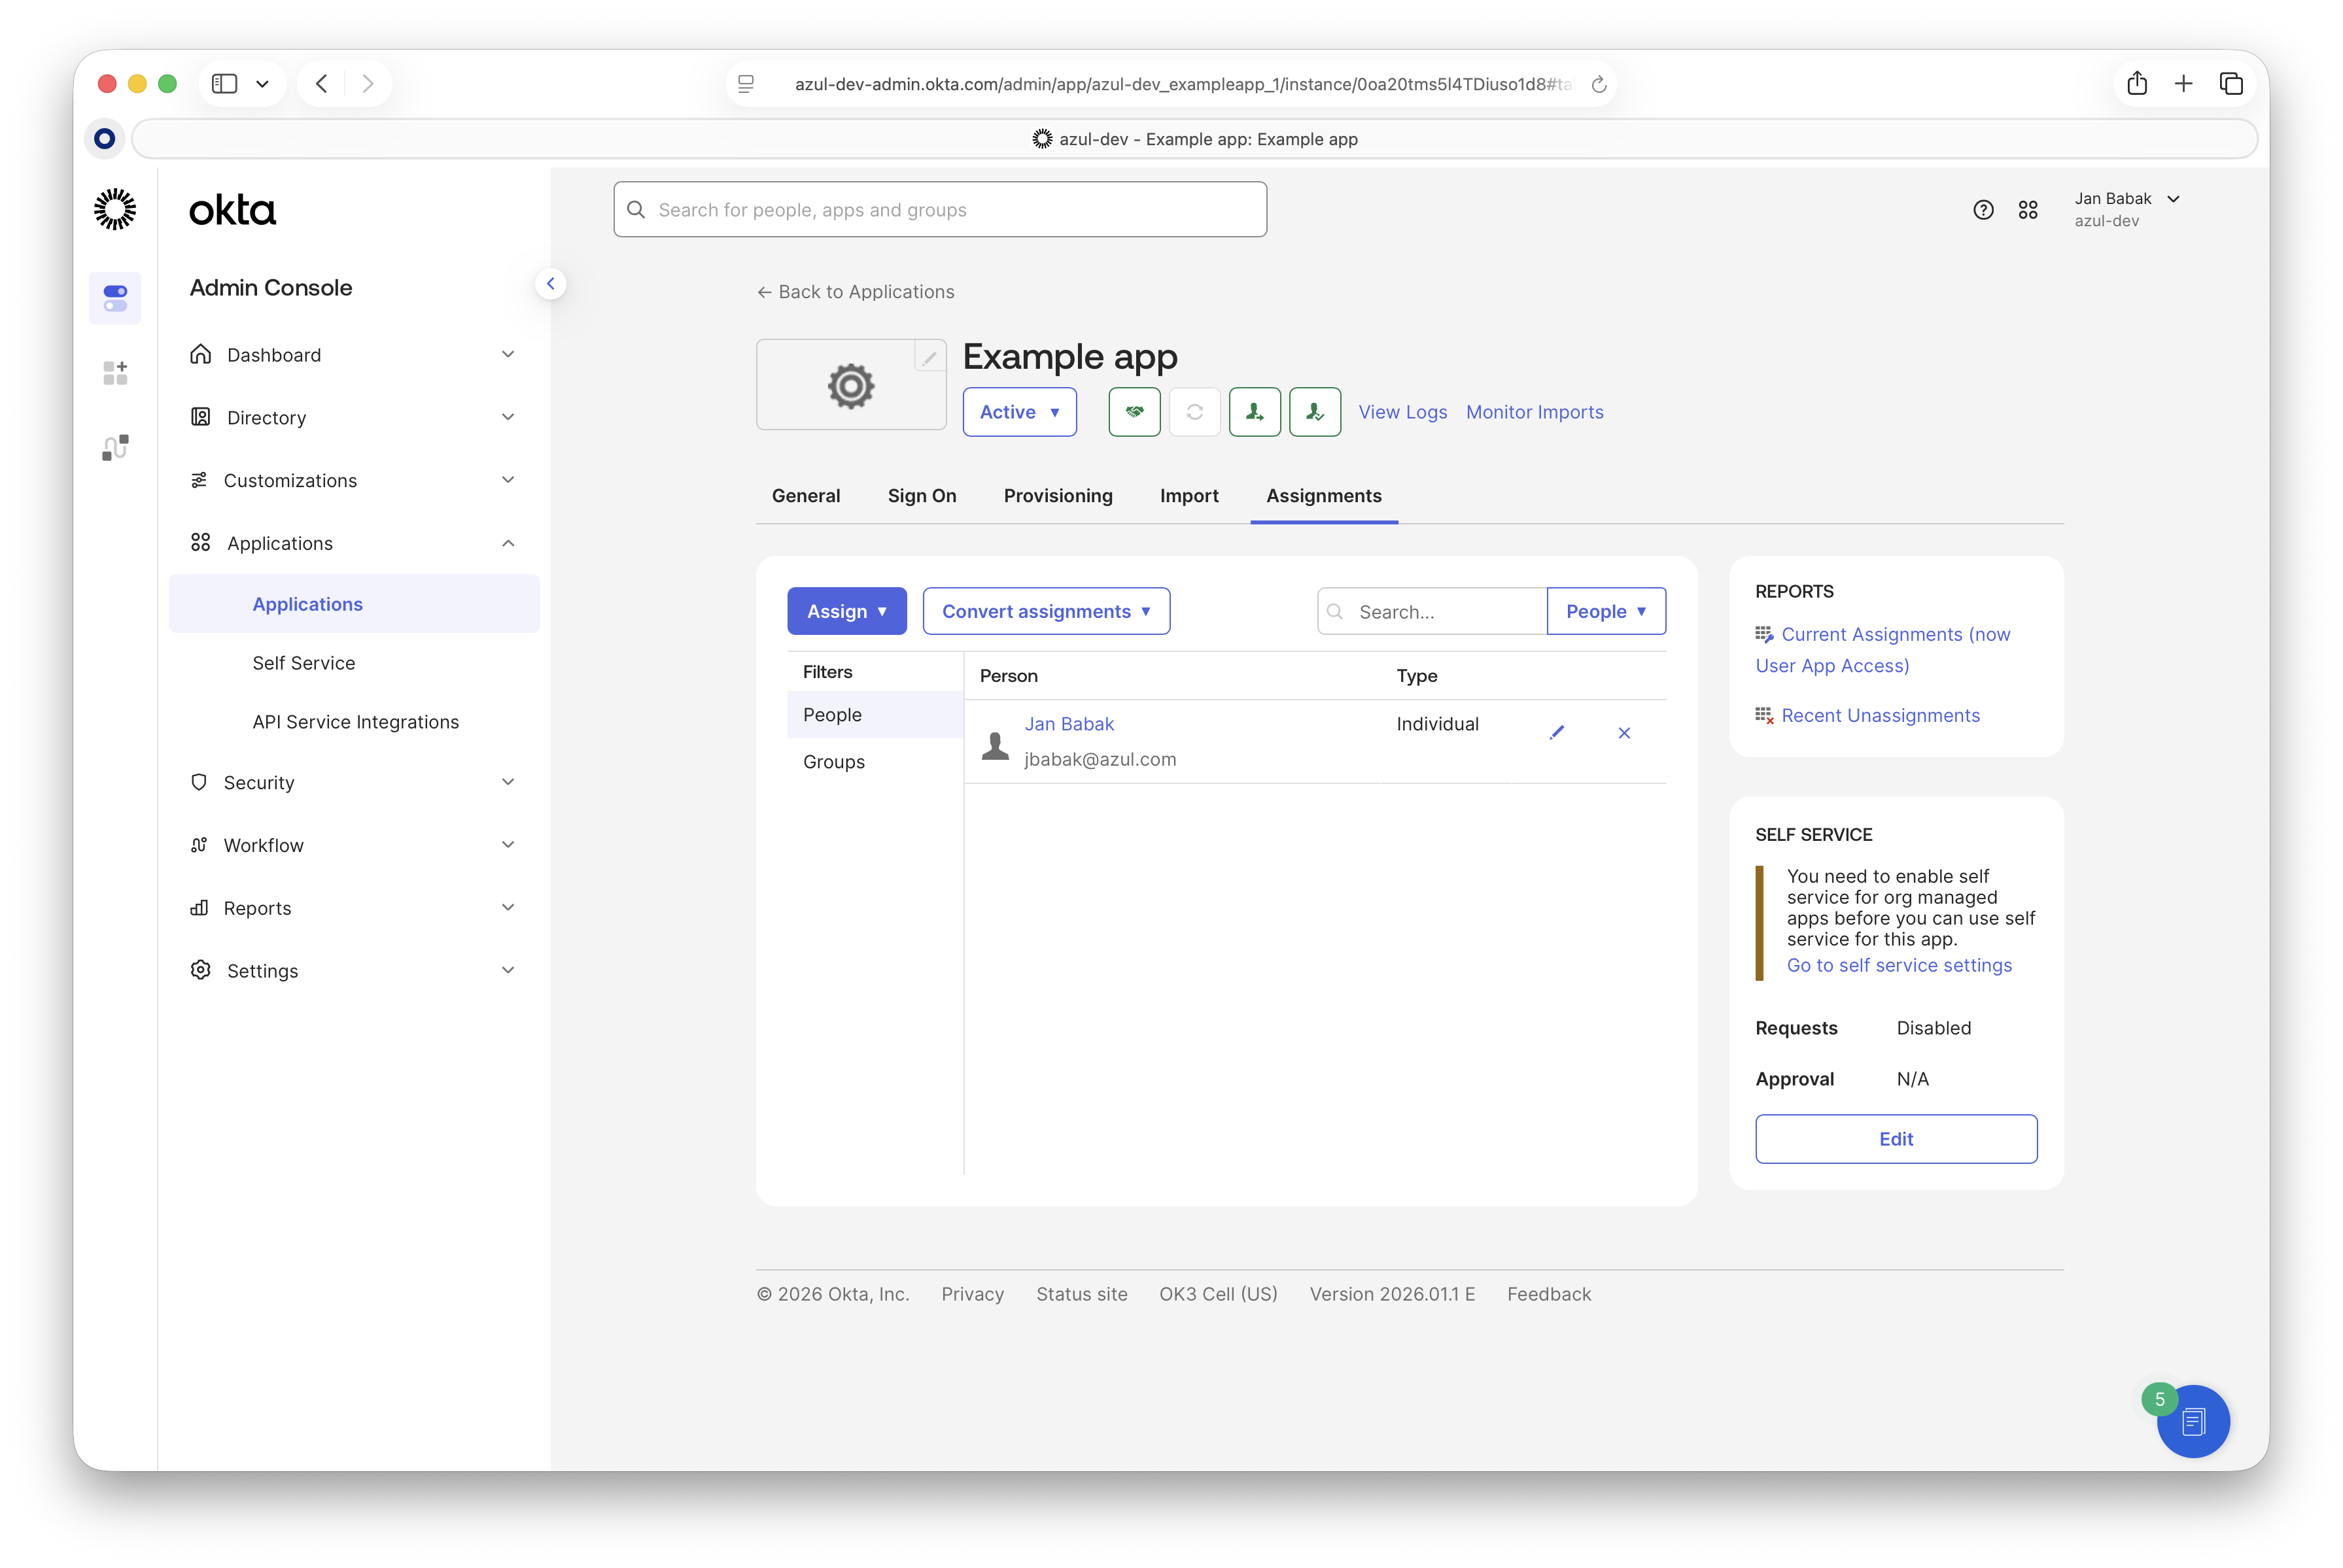Click the handshake icon next to Active
Screen dimensions: 2343x1568
point(1134,412)
